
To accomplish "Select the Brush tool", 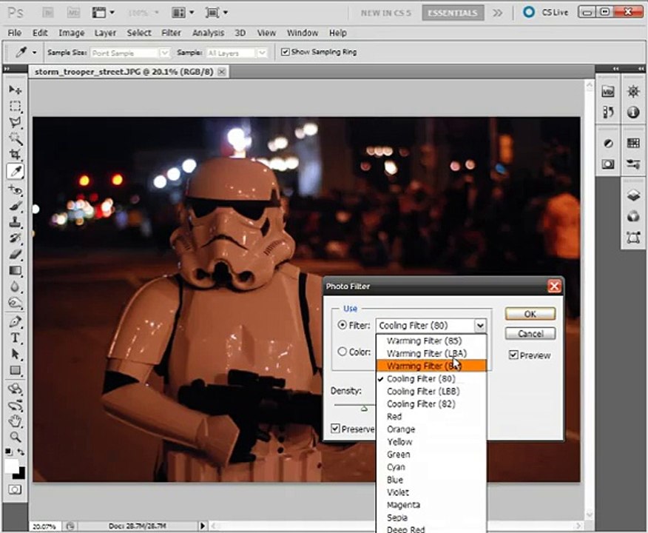I will [x=16, y=206].
